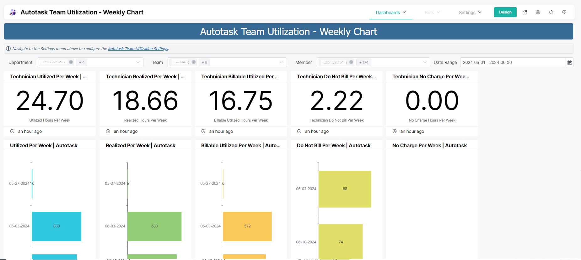581x260 pixels.
Task: Open the gear settings icon in the top bar
Action: click(x=538, y=12)
